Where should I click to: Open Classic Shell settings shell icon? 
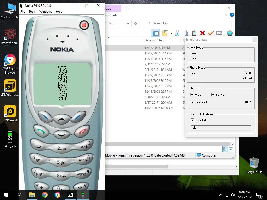click(229, 33)
